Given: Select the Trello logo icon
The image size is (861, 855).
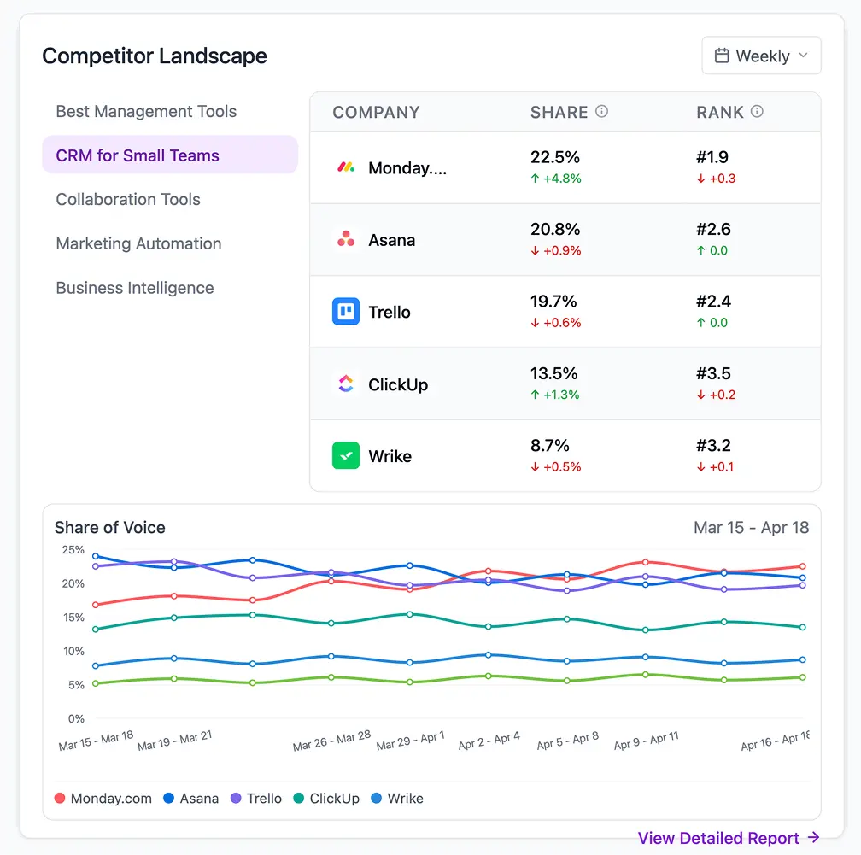Looking at the screenshot, I should (346, 312).
